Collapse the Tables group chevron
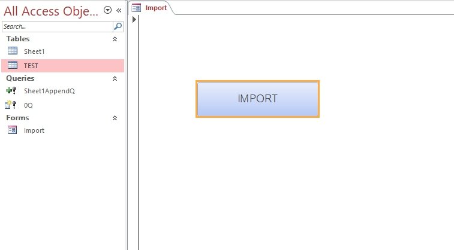Image resolution: width=454 pixels, height=250 pixels. 115,39
